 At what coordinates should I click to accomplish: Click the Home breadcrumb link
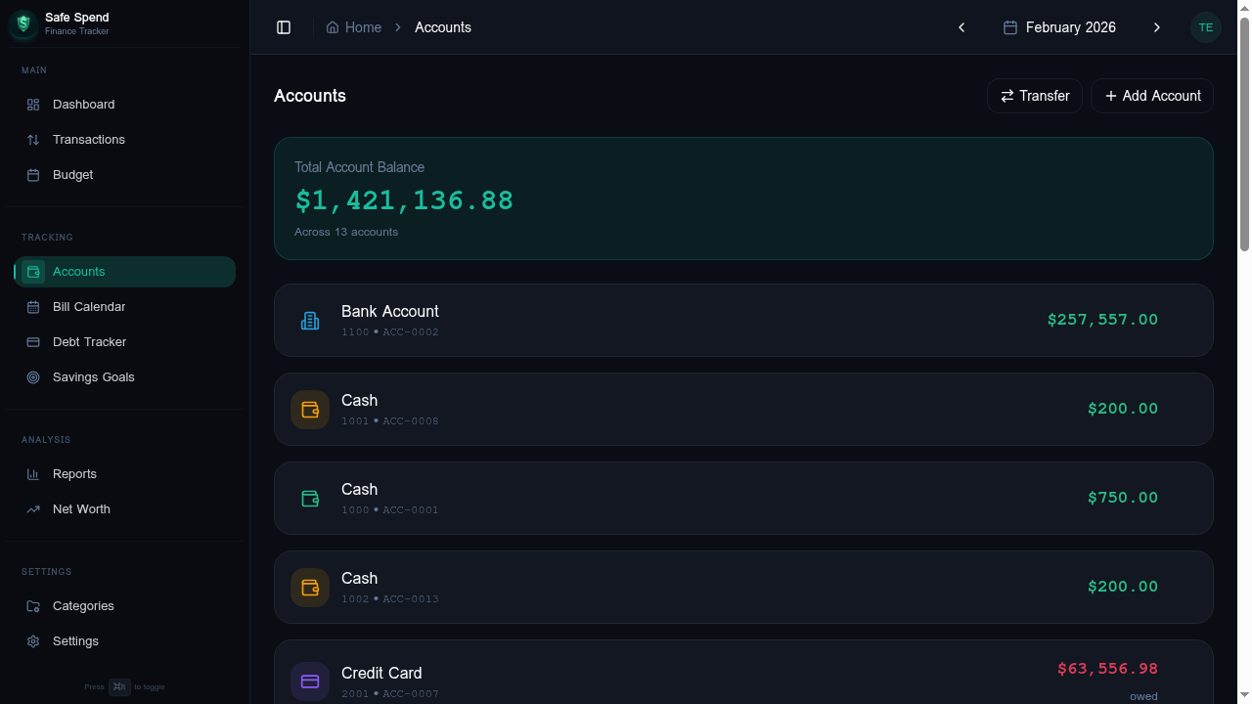point(353,27)
